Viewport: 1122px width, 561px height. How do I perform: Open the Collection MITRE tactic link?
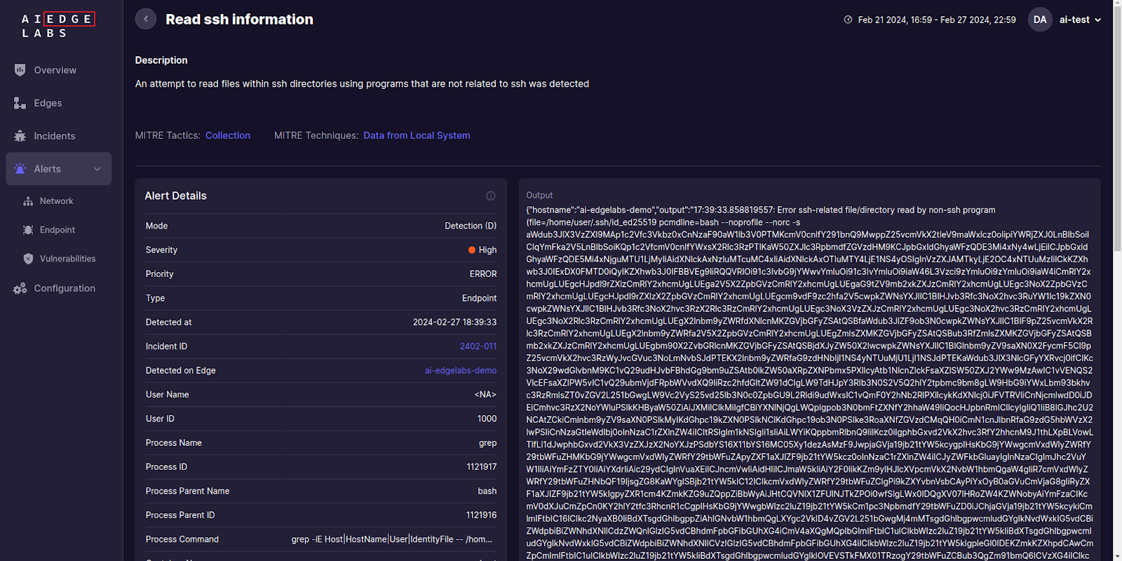coord(227,135)
